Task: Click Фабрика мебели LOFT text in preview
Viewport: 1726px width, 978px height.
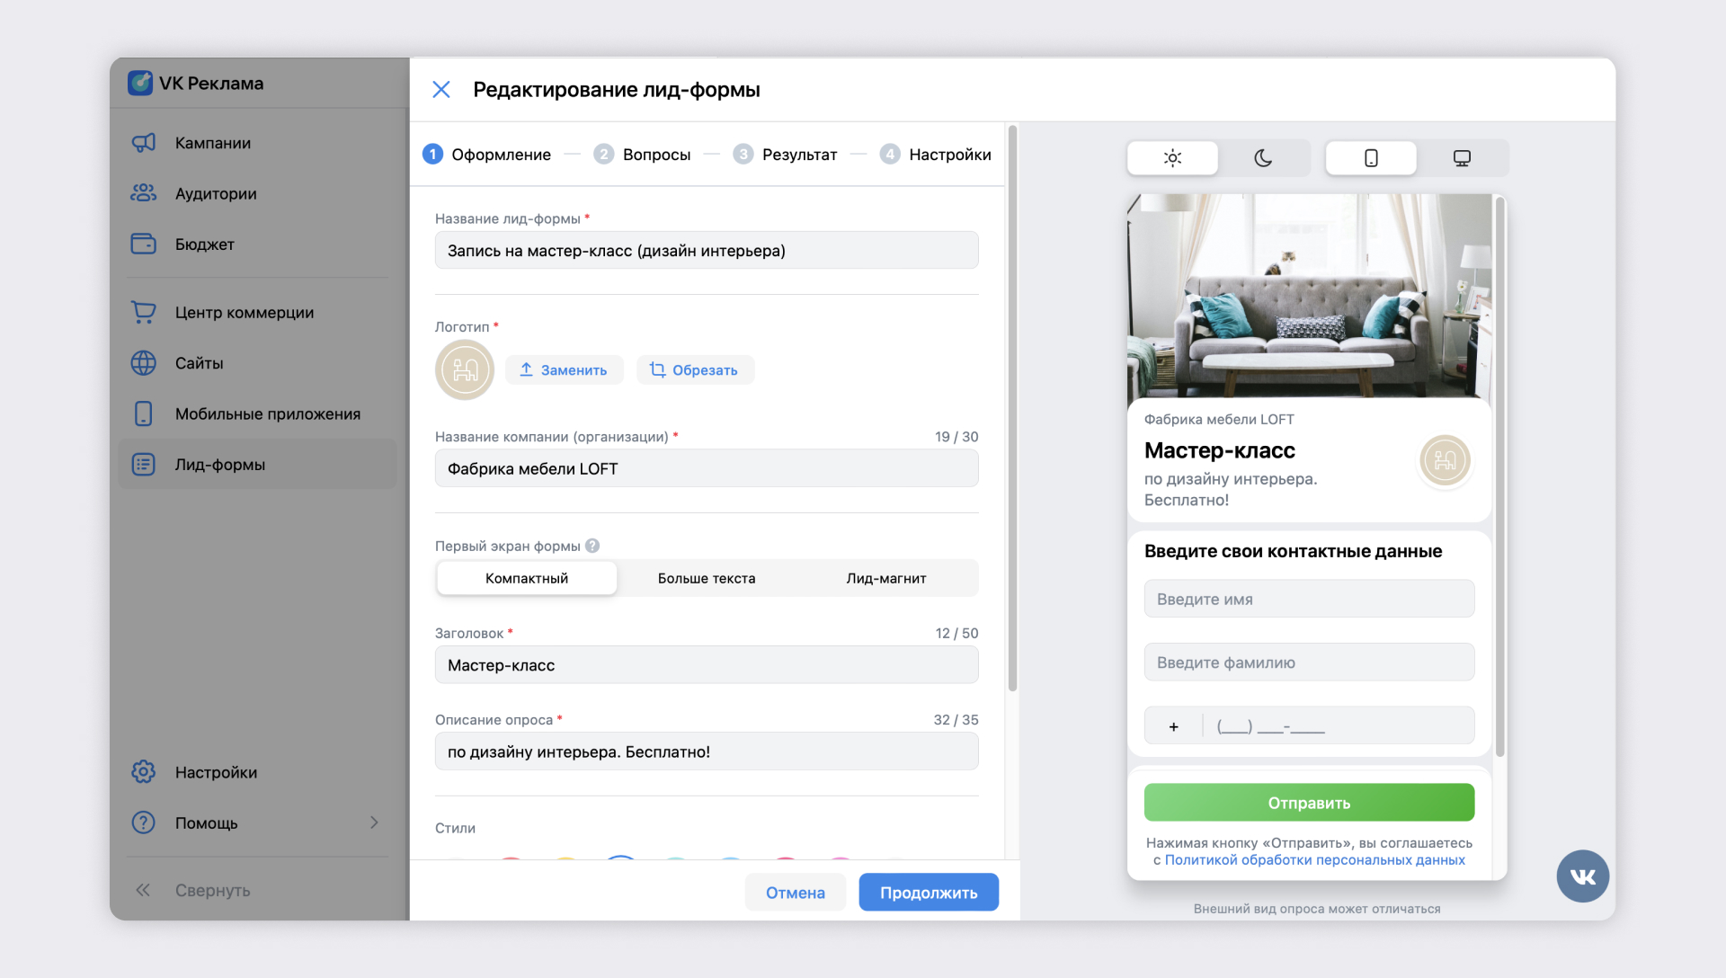Action: (x=1219, y=419)
